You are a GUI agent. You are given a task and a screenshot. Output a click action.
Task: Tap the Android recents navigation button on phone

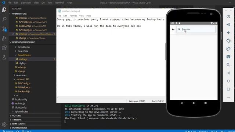coord(206,103)
